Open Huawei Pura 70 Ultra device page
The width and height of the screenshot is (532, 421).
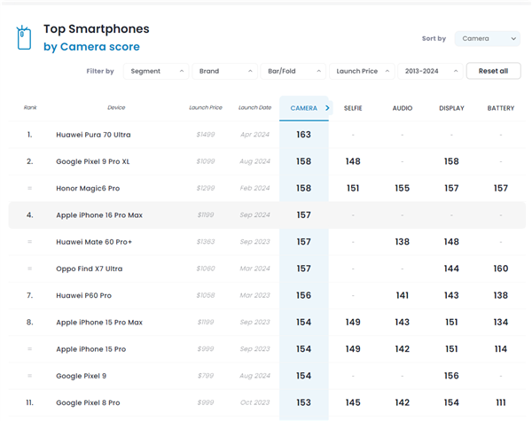pyautogui.click(x=93, y=135)
